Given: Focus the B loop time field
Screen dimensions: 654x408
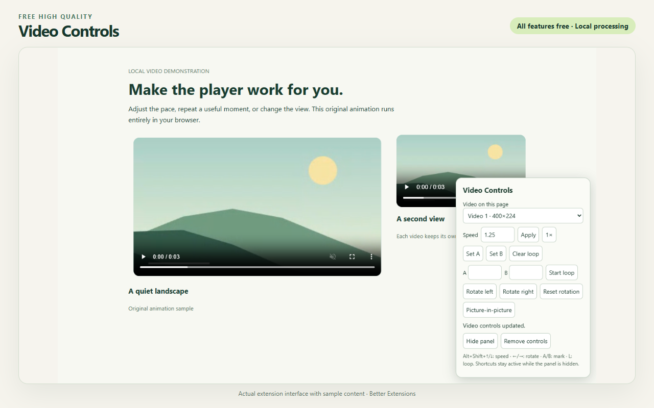Looking at the screenshot, I should point(526,272).
